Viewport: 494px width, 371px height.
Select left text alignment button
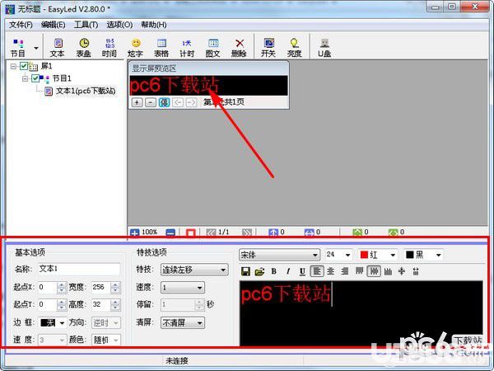click(x=317, y=271)
